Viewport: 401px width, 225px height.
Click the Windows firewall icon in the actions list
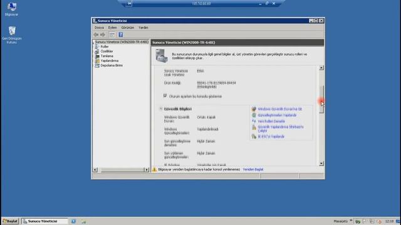point(254,109)
